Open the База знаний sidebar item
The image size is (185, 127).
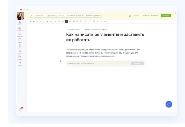20,46
